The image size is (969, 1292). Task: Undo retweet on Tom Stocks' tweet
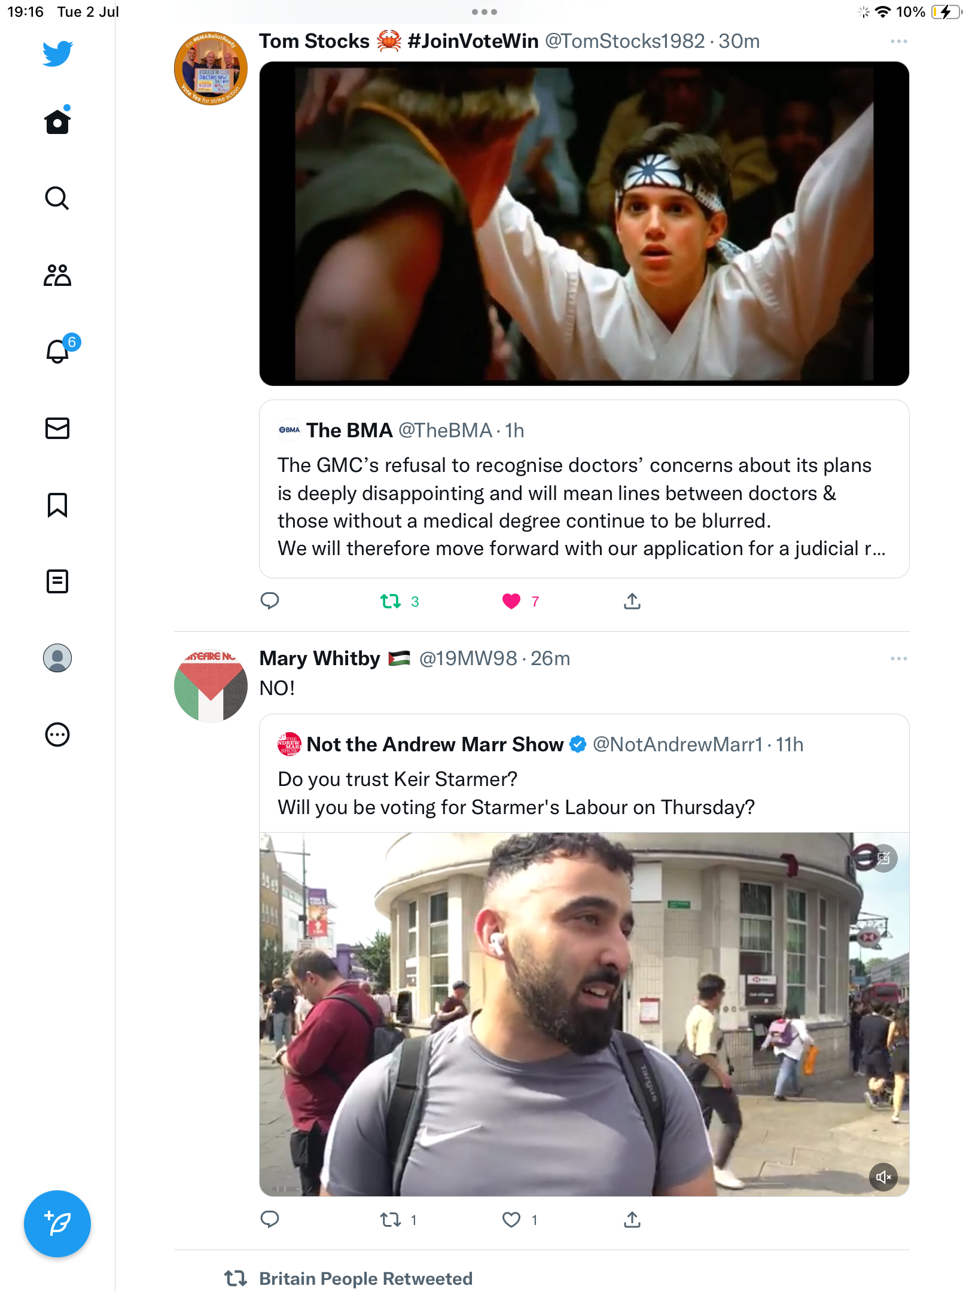391,601
